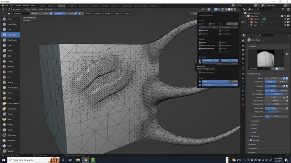Viewport: 291px width, 163px height.
Task: Toggle the Face Sets overlay checkbox
Action: click(x=200, y=85)
